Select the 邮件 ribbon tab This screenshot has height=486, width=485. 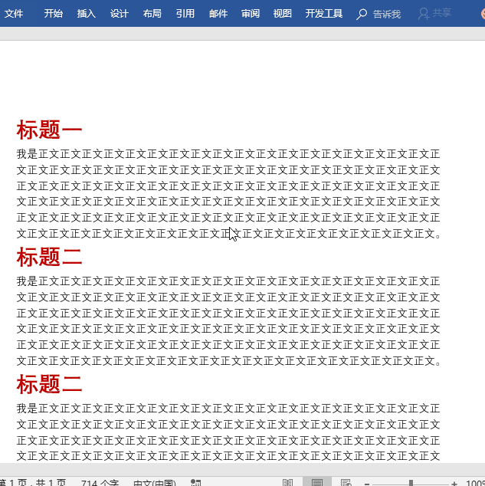pyautogui.click(x=218, y=14)
